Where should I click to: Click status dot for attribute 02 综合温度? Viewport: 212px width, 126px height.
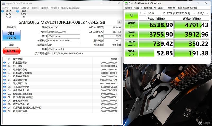tap(5, 66)
